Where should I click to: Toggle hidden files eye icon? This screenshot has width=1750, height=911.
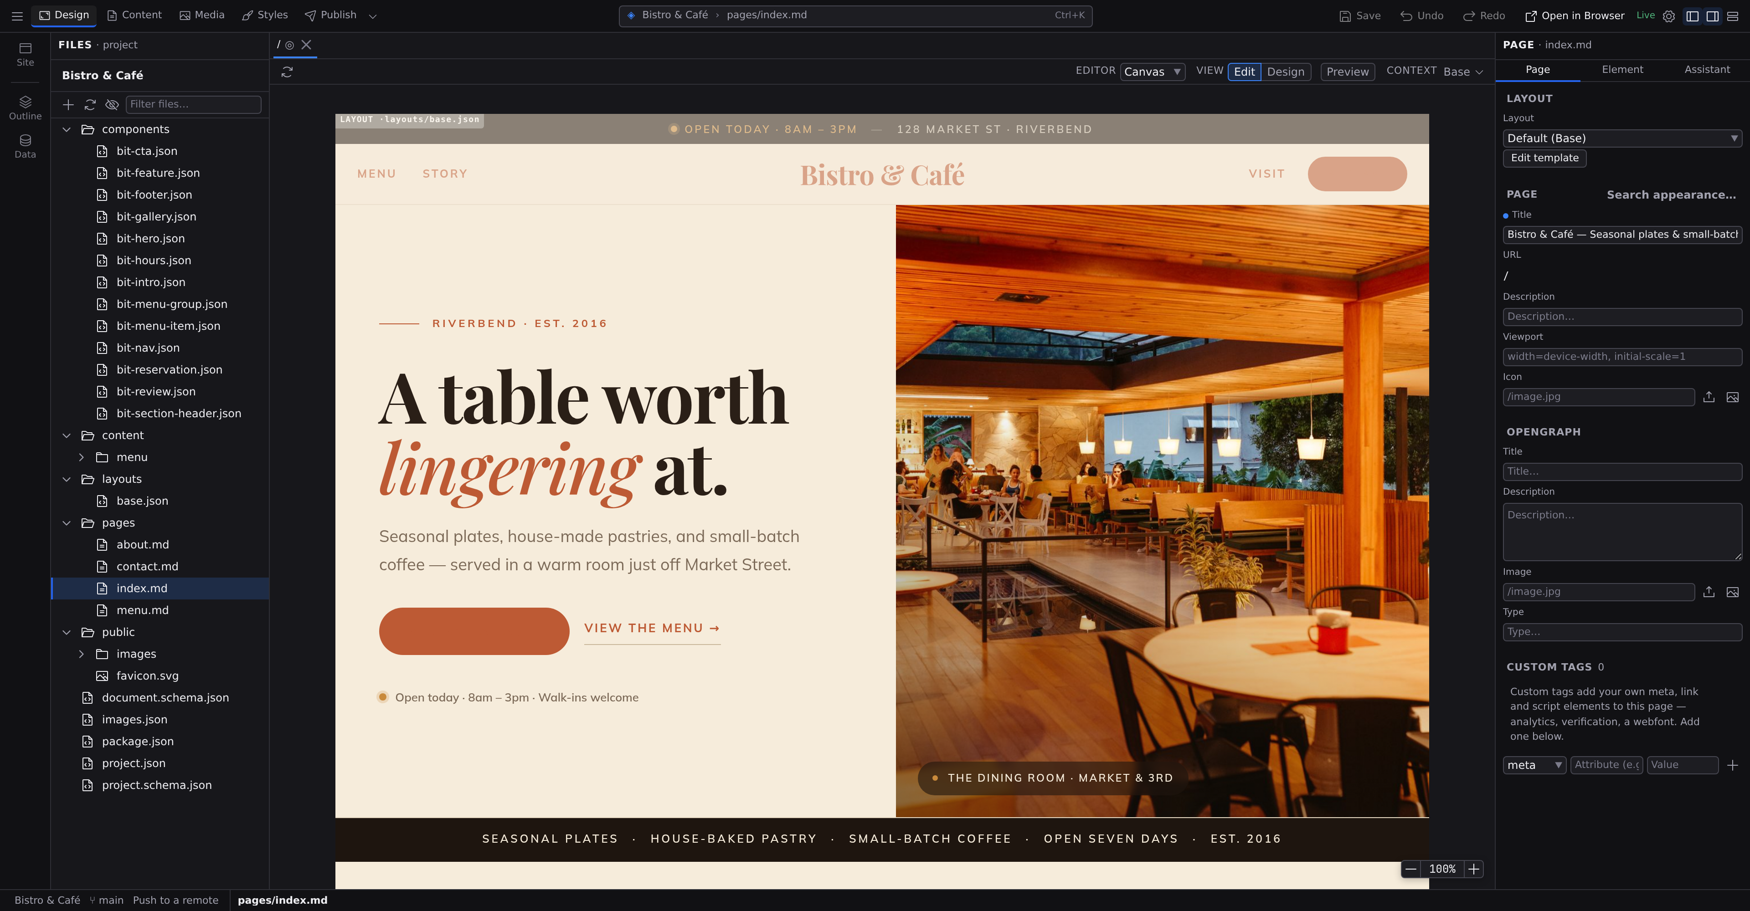(112, 105)
